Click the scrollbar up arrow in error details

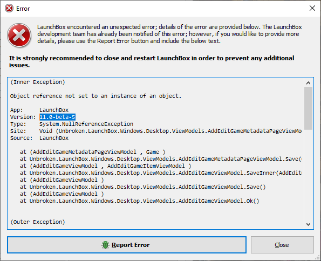tap(308, 83)
